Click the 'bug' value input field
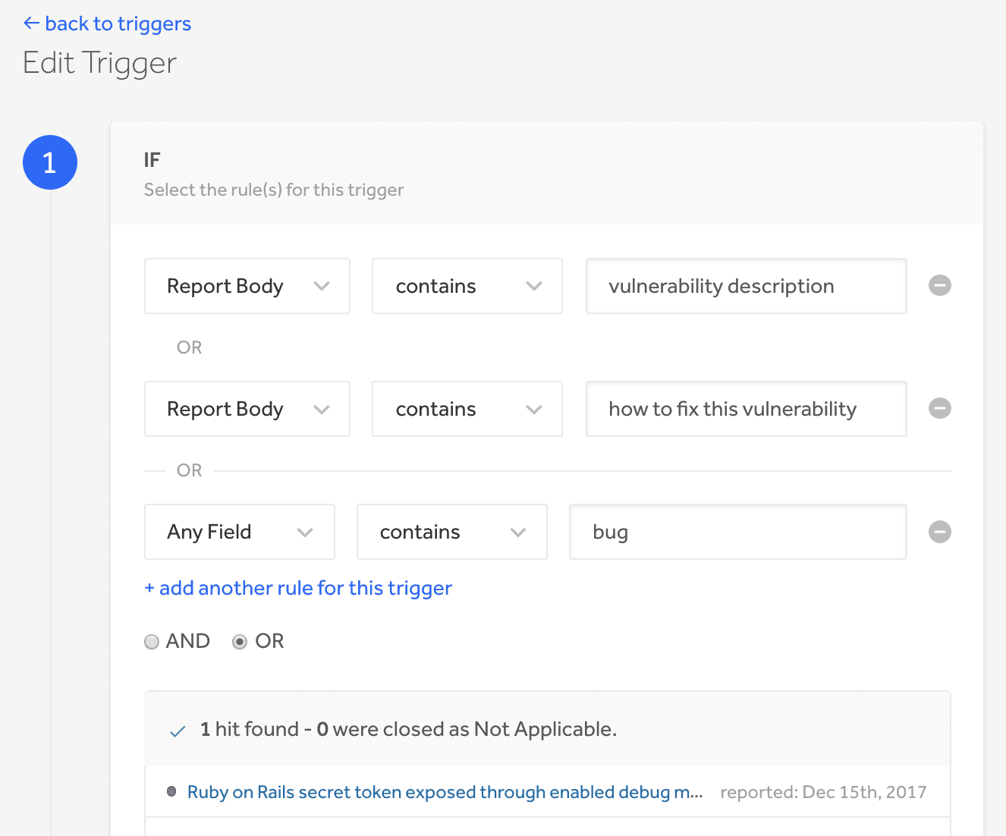 (x=737, y=532)
